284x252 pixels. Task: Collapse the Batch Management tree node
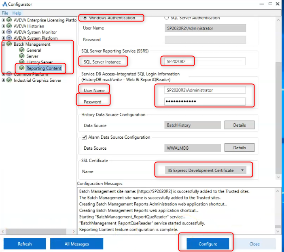3,44
